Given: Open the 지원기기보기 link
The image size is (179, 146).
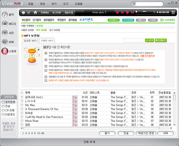Looking at the screenshot, I should (147, 56).
